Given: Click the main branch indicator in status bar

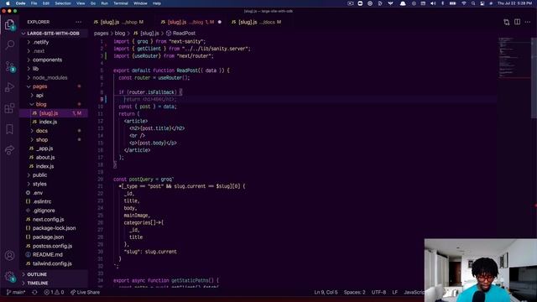Looking at the screenshot, I should pos(16,292).
